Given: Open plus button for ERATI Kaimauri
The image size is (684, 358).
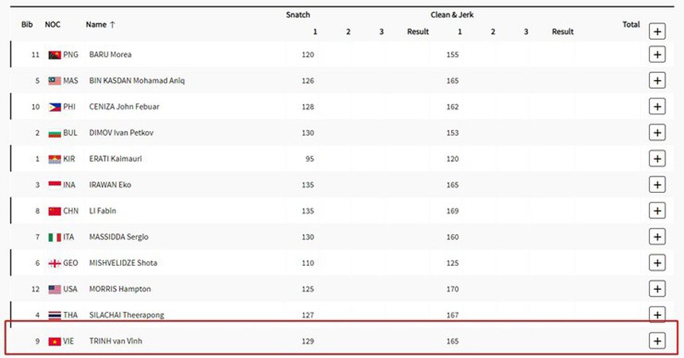Looking at the screenshot, I should pyautogui.click(x=657, y=159).
